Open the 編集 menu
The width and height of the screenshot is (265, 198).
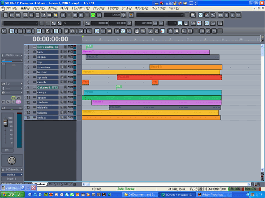25,8
